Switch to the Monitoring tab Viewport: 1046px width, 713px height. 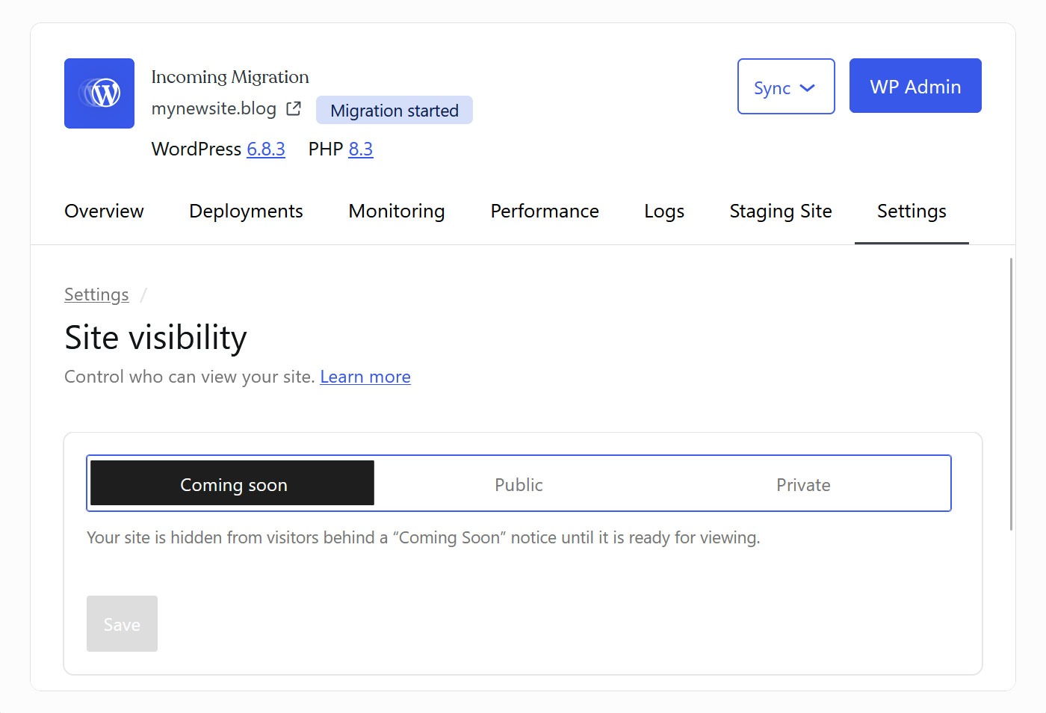click(x=396, y=212)
